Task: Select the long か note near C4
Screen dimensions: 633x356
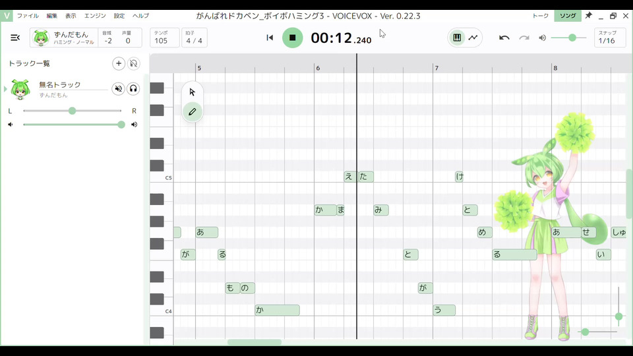Action: click(277, 310)
